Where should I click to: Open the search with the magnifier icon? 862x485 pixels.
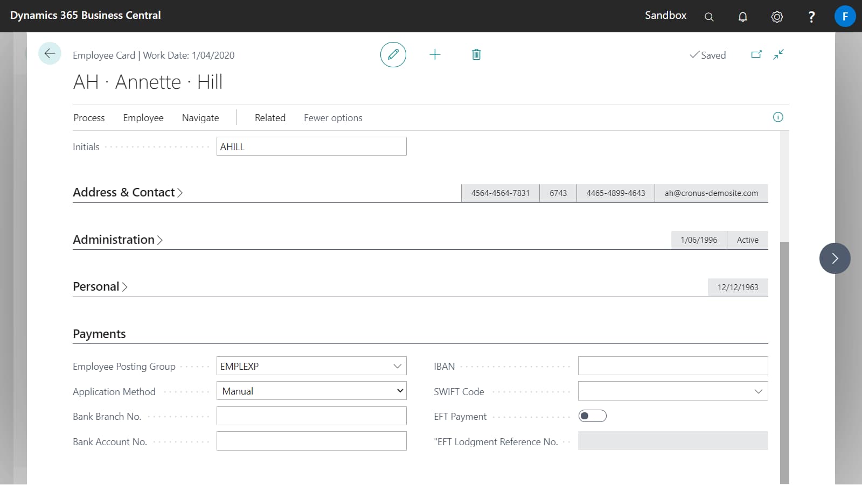pyautogui.click(x=708, y=16)
